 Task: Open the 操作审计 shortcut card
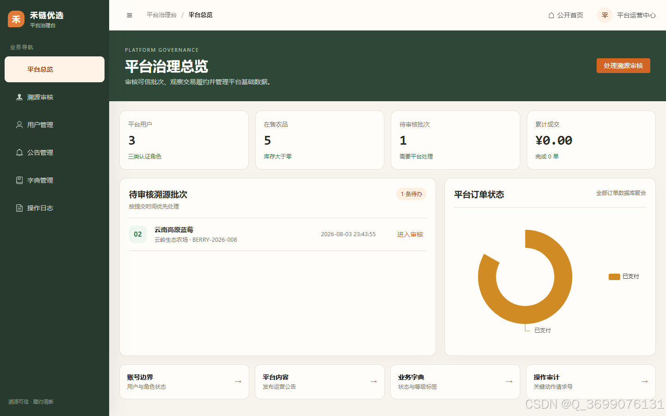(591, 382)
